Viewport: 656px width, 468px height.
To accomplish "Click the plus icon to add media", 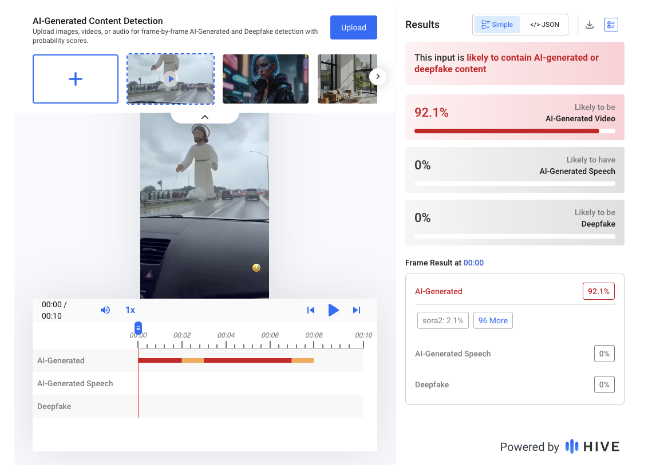I will pos(76,79).
